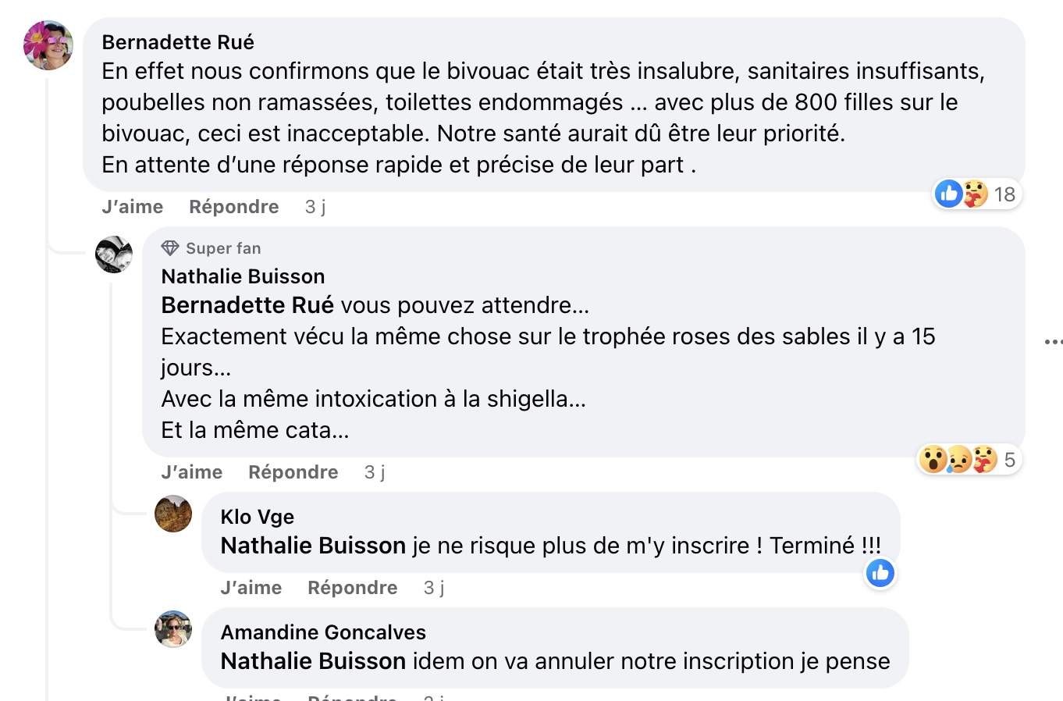
Task: Click Klo Vge's profile avatar
Action: [173, 514]
